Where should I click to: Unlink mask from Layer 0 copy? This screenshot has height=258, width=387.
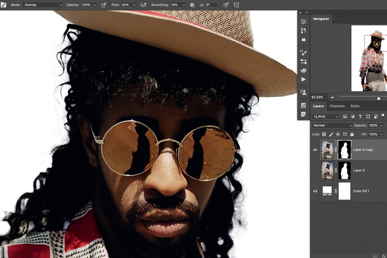(x=336, y=150)
